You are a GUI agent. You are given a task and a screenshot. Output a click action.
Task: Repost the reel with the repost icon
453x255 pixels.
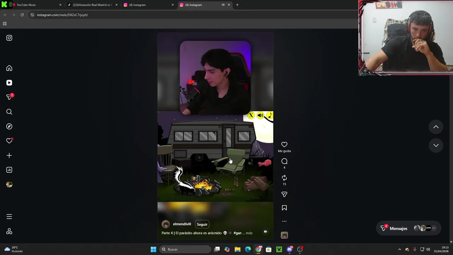click(284, 178)
